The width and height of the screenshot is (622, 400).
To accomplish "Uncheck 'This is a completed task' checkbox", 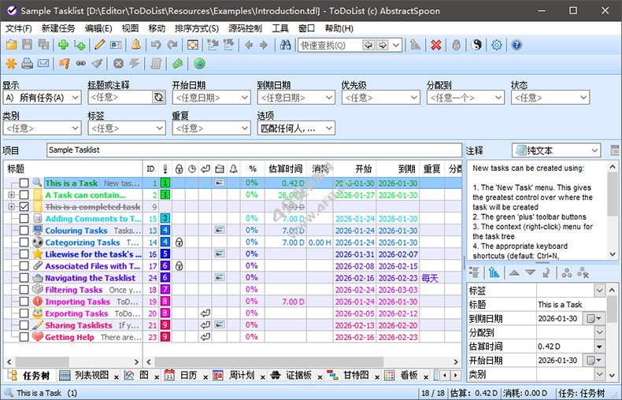I will click(x=24, y=207).
